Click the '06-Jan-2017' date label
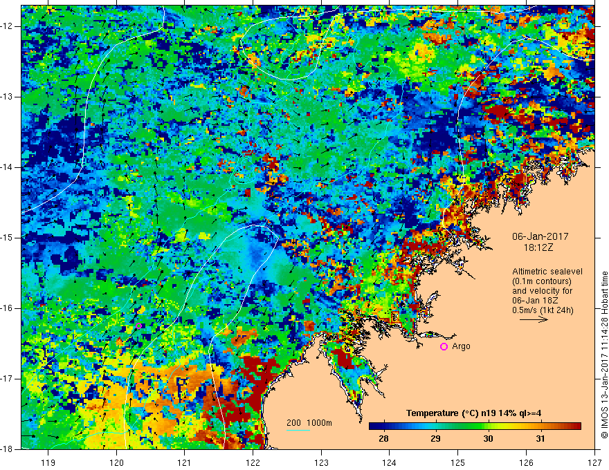Viewport: 609px width, 470px height. pyautogui.click(x=540, y=236)
